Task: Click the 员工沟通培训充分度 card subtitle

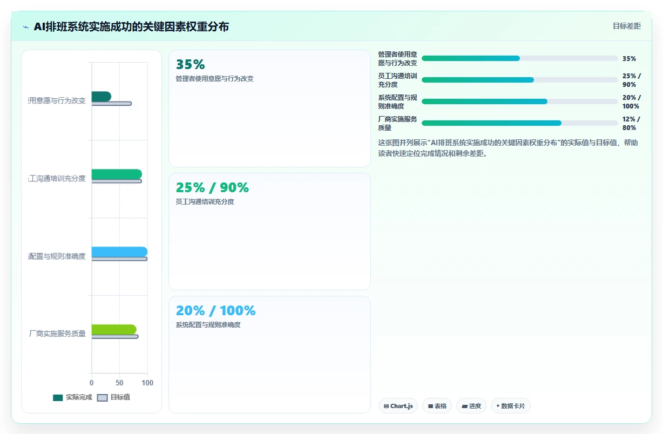Action: click(205, 201)
